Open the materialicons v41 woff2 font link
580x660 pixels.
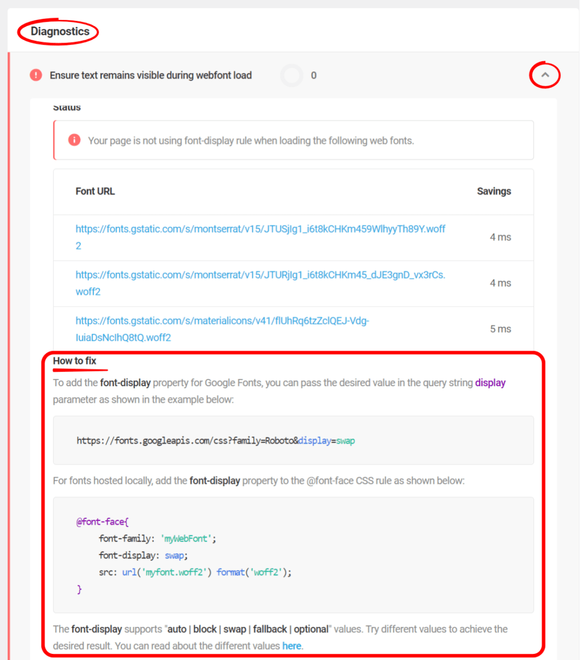coord(222,329)
